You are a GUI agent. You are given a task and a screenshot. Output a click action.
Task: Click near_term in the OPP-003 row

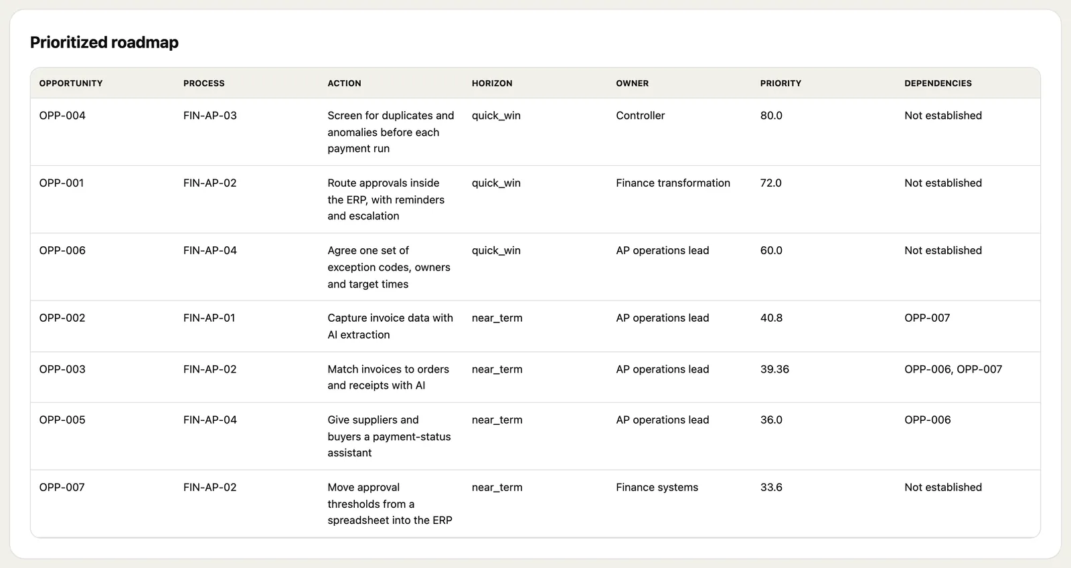click(x=497, y=369)
